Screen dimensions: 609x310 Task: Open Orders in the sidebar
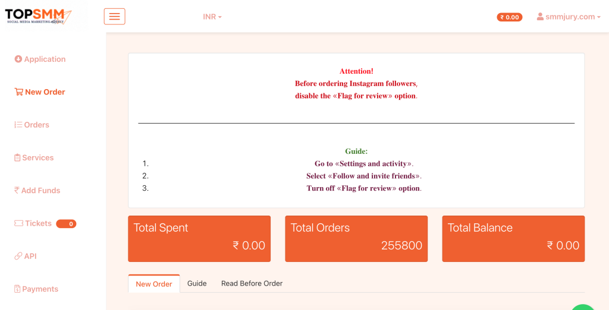coord(32,125)
